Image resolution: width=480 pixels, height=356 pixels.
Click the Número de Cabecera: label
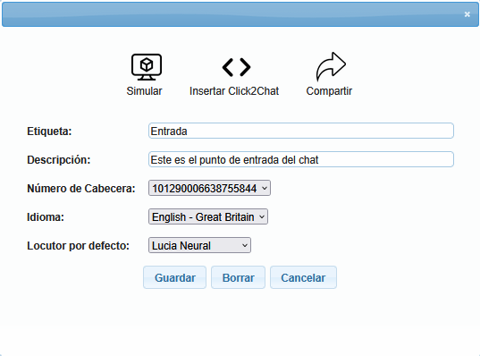click(81, 189)
